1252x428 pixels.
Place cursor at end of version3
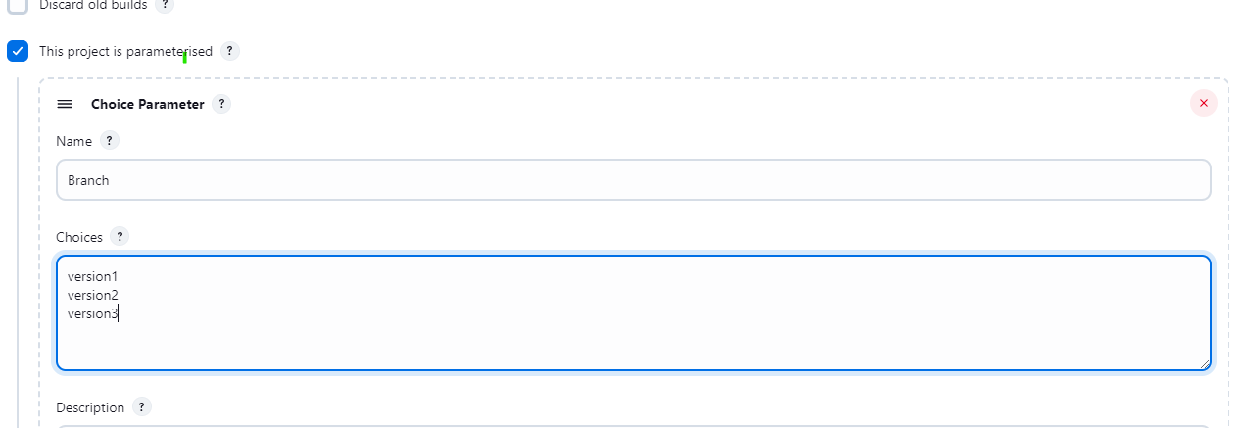(119, 313)
